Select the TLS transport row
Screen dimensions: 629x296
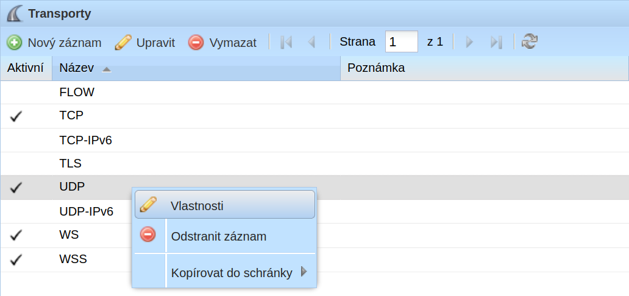tap(314, 164)
